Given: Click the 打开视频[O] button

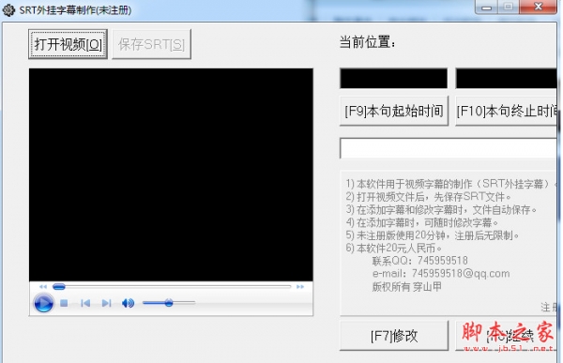Looking at the screenshot, I should (x=68, y=44).
